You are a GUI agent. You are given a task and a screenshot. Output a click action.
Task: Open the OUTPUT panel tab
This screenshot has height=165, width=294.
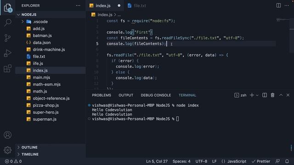pyautogui.click(x=126, y=95)
